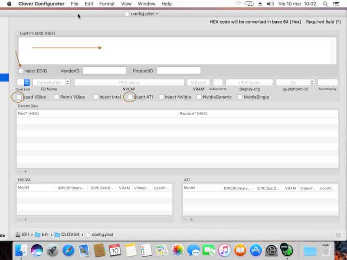Click the Wi-Fi status icon
347x260 pixels.
click(238, 3)
